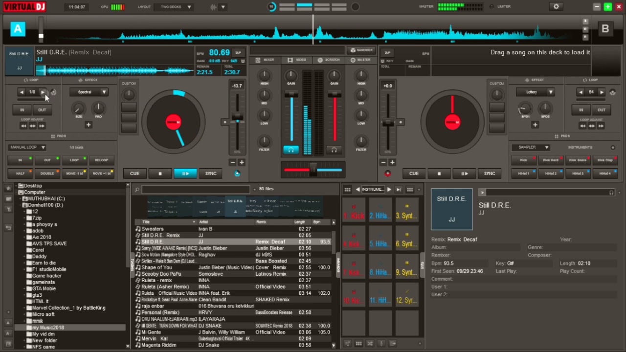Image resolution: width=626 pixels, height=352 pixels.
Task: Increase deck B loop length from 64
Action: [602, 92]
